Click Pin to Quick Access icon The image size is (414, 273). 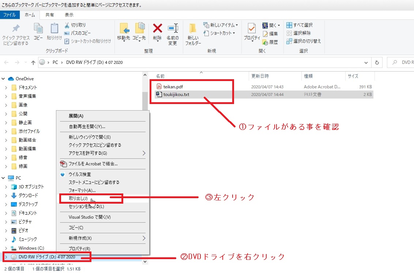tap(16, 29)
